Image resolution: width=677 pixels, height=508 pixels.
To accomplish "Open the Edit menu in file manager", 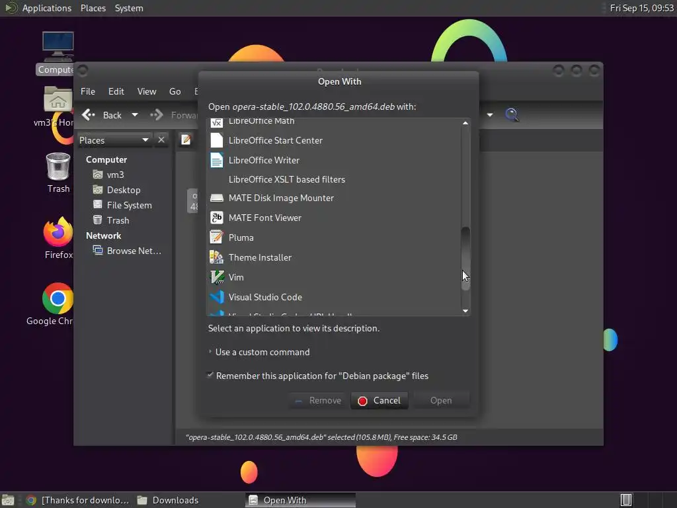I will 116,91.
